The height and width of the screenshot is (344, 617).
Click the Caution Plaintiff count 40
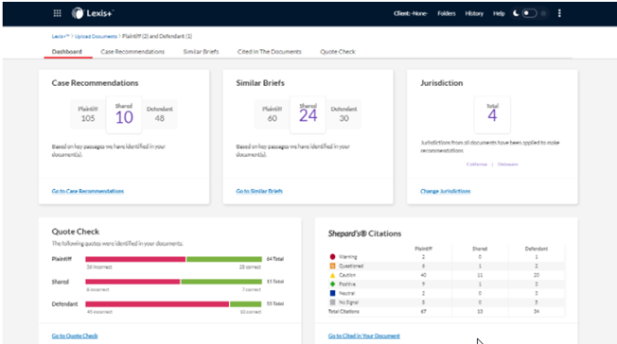click(x=423, y=275)
